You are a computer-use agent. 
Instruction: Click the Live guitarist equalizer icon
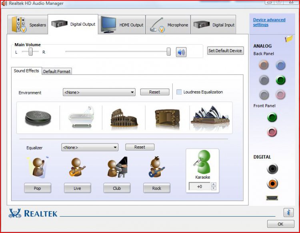pos(77,167)
